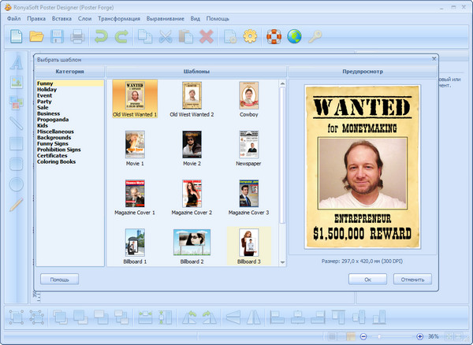Open the Трансформация menu
This screenshot has height=345, width=473.
[119, 17]
